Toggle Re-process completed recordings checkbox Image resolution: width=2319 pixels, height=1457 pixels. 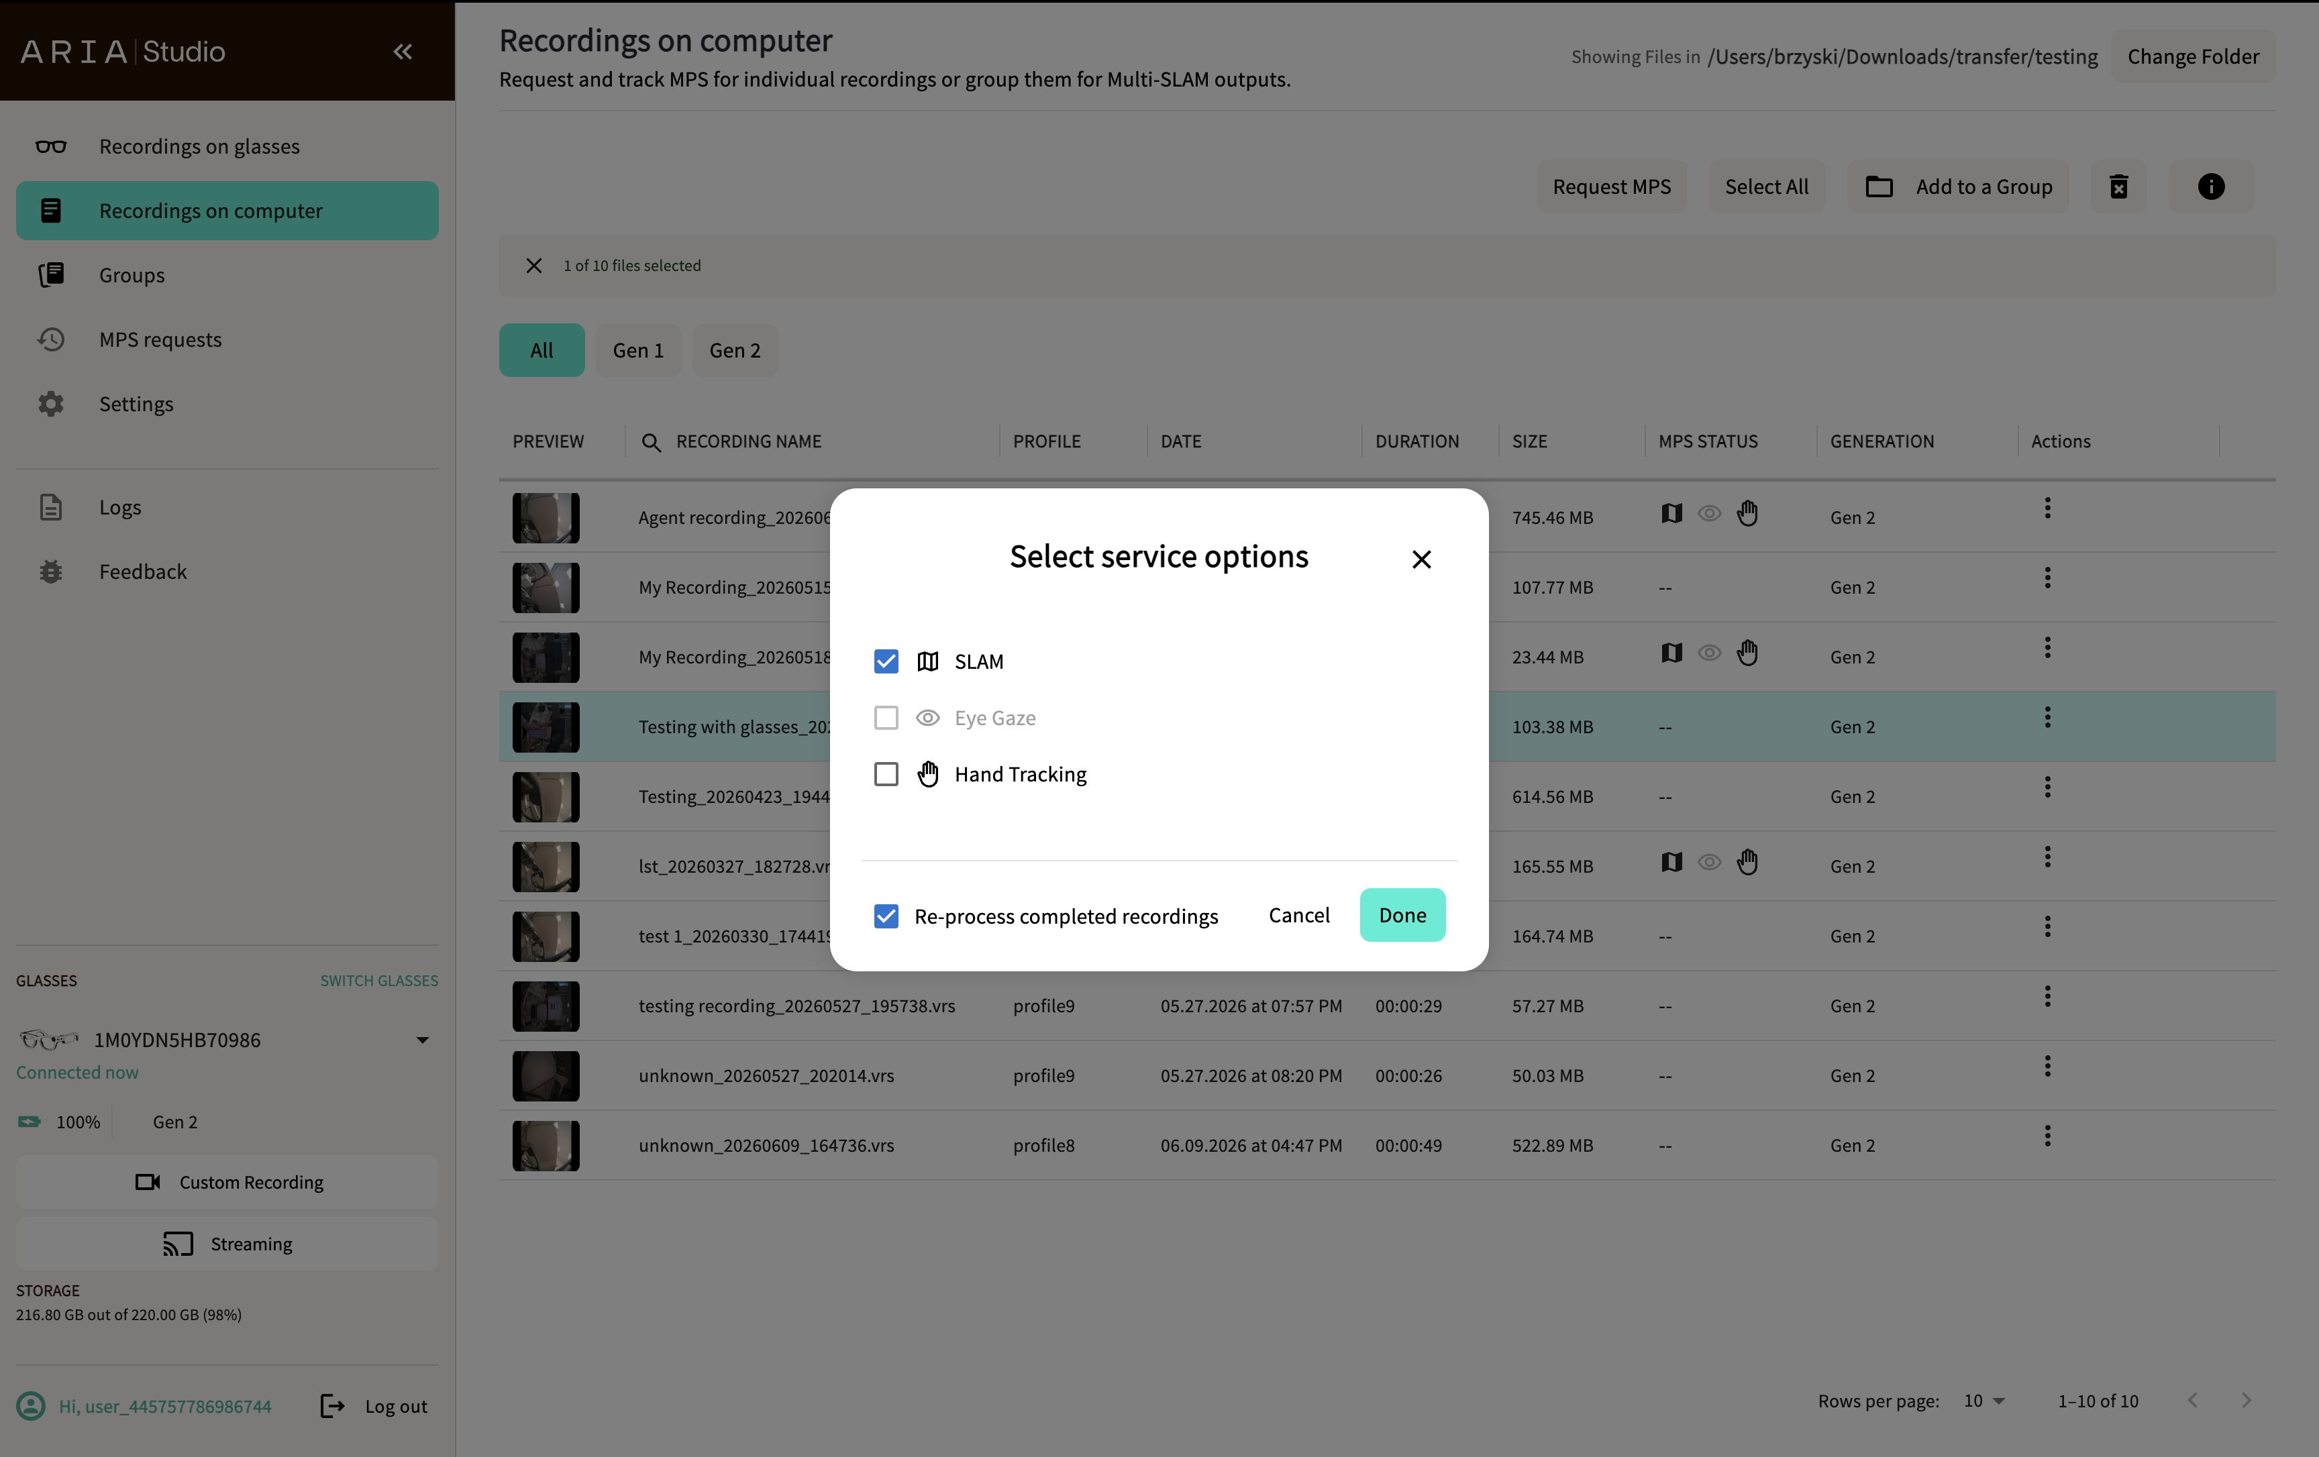click(x=886, y=916)
